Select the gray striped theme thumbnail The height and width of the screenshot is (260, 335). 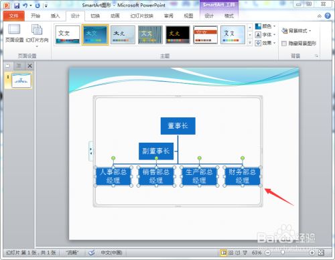[x=150, y=35]
